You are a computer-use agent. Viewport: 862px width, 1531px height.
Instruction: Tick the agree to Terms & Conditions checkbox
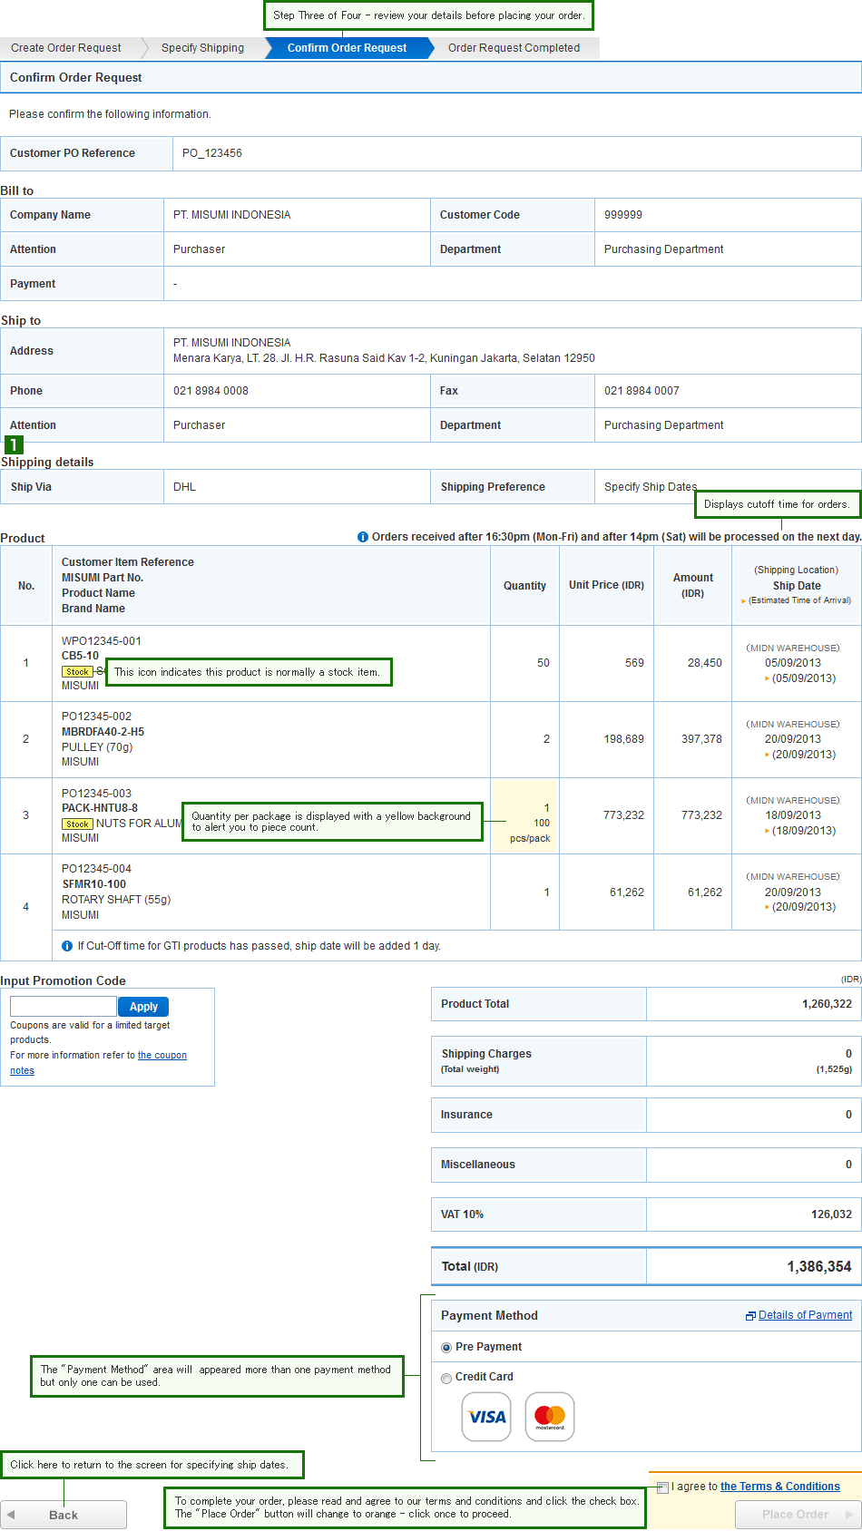click(x=662, y=1487)
